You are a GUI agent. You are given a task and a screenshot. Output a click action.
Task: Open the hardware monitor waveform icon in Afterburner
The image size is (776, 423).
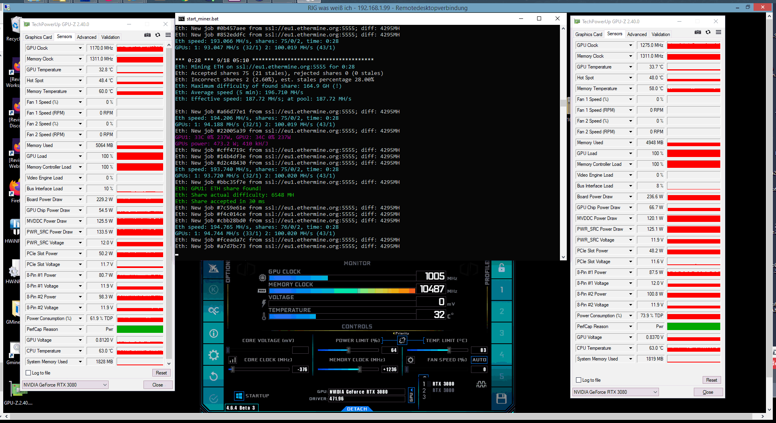point(481,384)
